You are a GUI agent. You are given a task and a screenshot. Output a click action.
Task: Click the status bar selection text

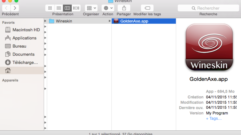120,134
